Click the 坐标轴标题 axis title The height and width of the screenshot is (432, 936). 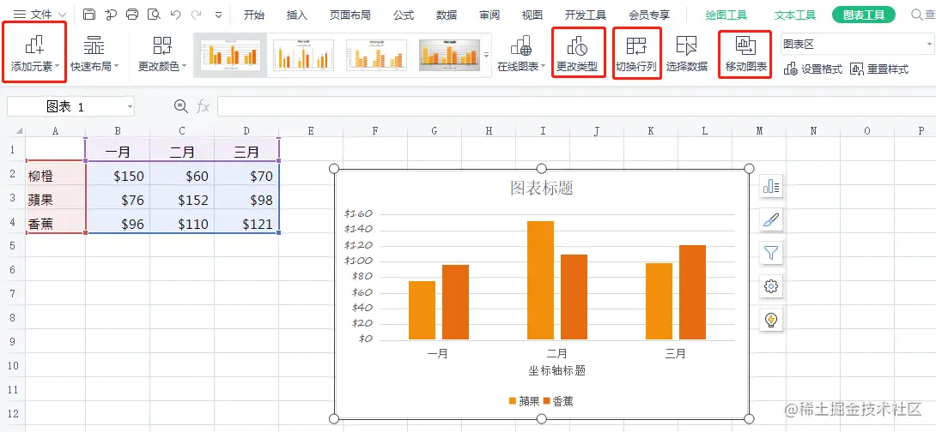[557, 370]
